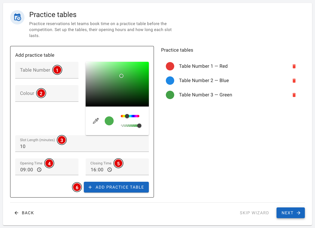Open the Closing Time clock picker
This screenshot has width=315, height=228.
click(x=109, y=170)
